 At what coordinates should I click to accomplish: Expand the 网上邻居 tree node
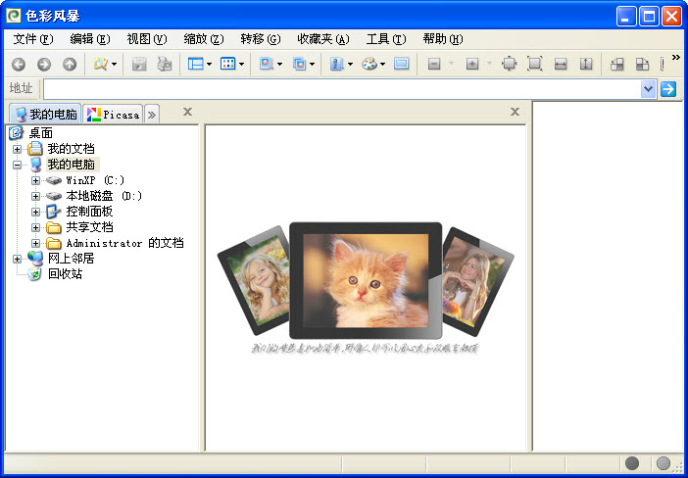point(17,259)
